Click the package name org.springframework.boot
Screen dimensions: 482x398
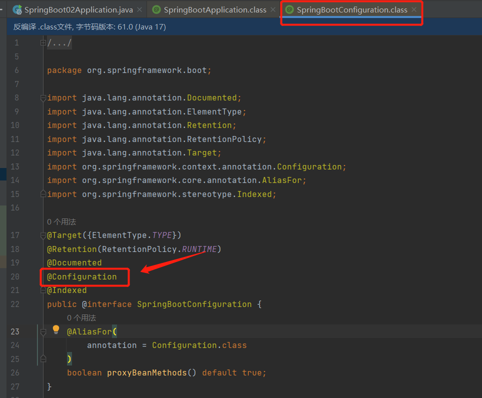147,70
